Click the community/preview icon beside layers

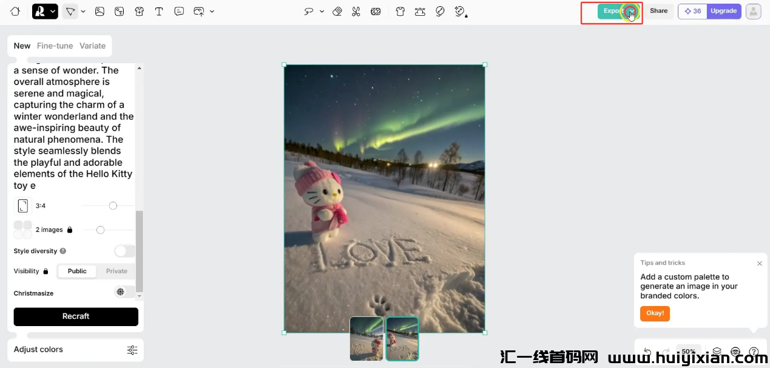[735, 352]
